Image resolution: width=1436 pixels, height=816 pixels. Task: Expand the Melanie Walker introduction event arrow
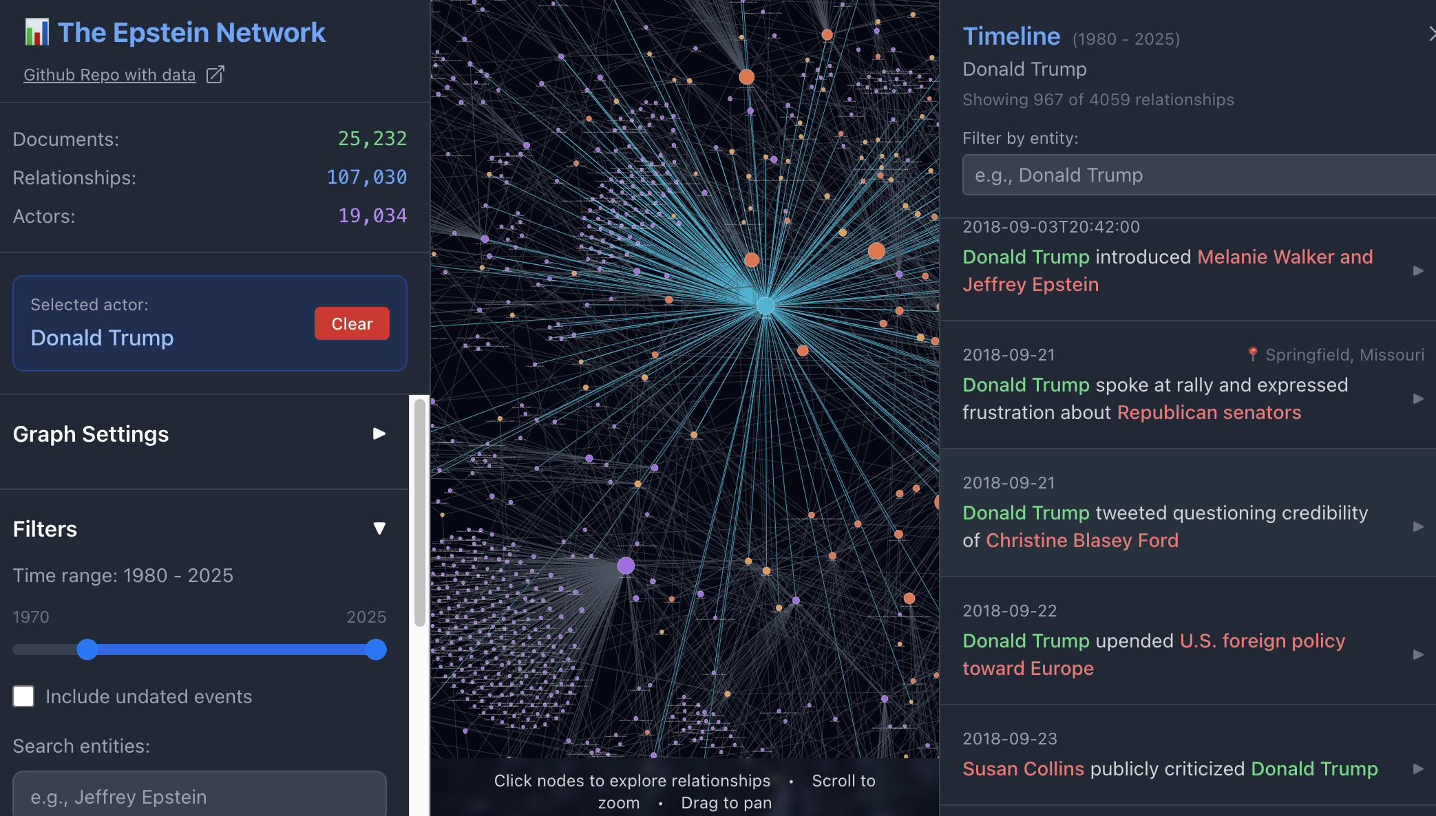coord(1418,270)
